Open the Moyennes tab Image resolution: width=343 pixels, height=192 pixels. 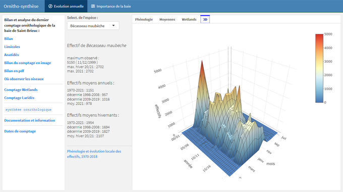point(167,20)
